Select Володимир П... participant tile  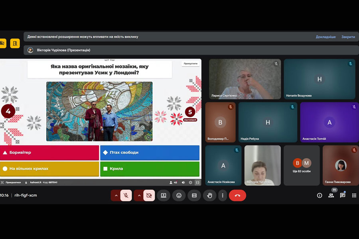(220, 122)
